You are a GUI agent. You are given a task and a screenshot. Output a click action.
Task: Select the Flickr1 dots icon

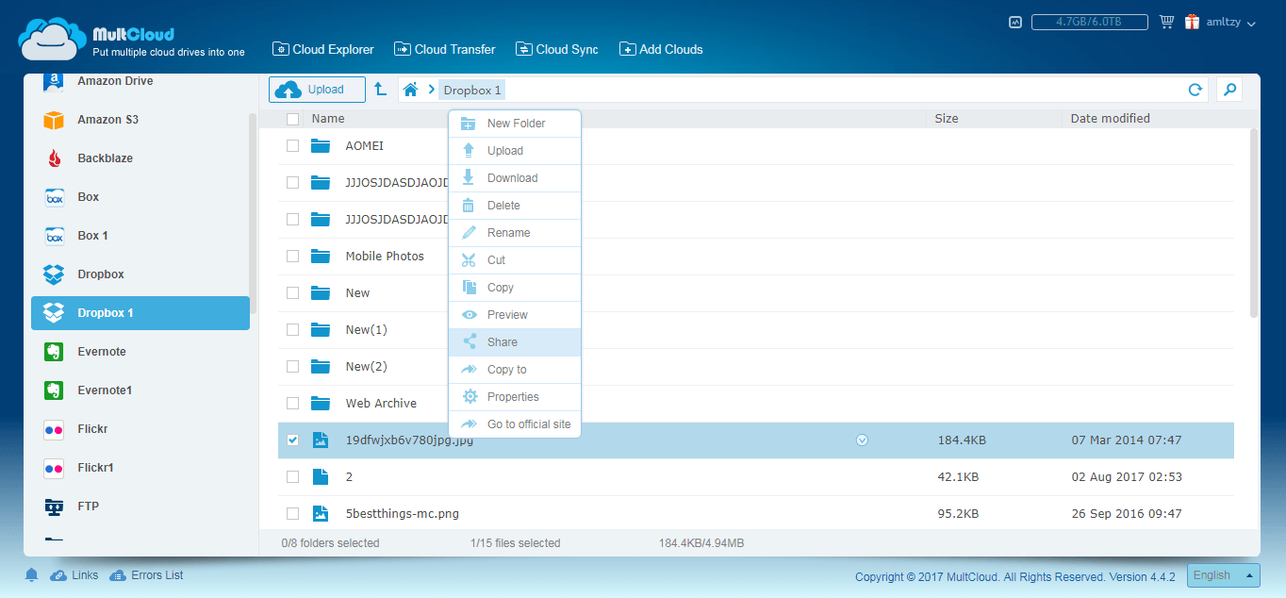(55, 469)
